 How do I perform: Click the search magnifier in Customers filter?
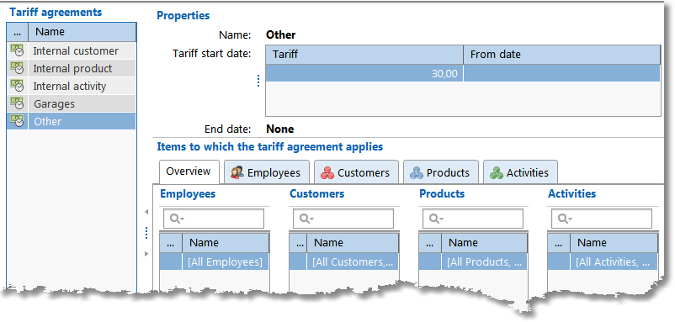pos(305,219)
